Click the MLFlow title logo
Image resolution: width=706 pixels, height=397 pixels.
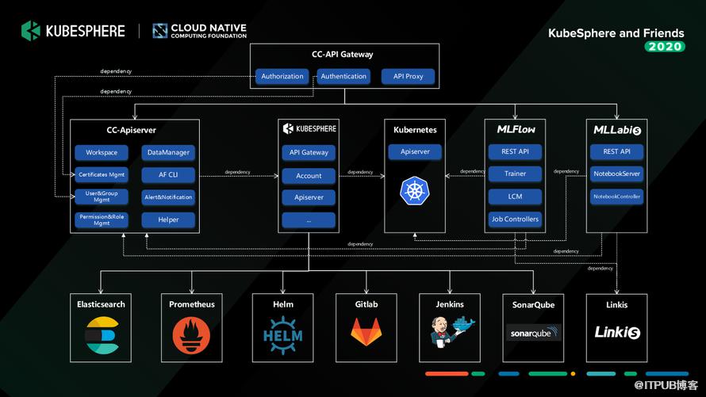(x=516, y=129)
